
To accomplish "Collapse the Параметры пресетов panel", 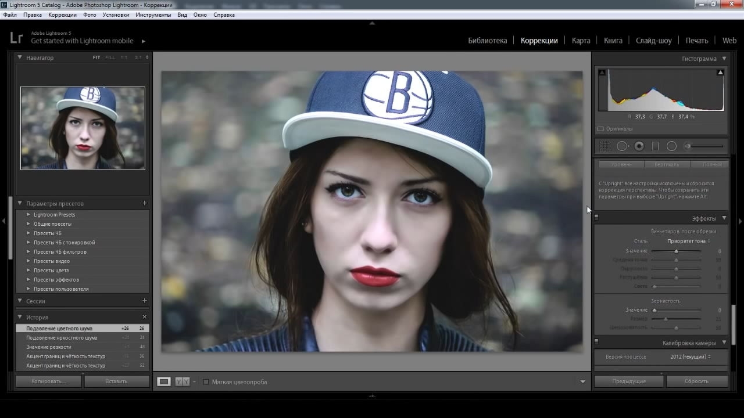I will [20, 203].
